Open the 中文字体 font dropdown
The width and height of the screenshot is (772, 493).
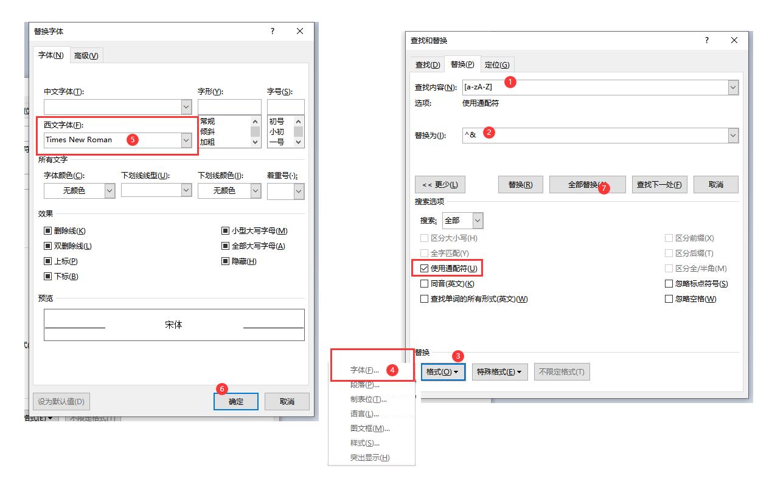click(187, 106)
